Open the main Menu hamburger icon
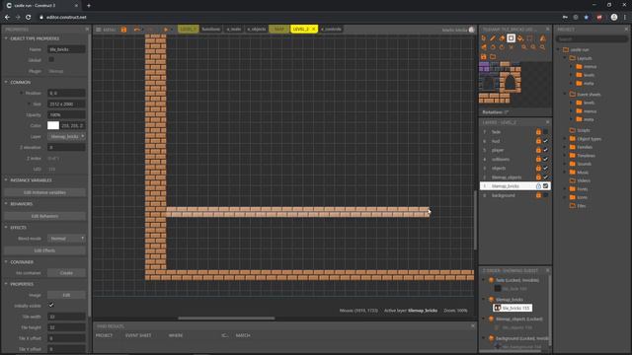This screenshot has width=632, height=355. pyautogui.click(x=99, y=30)
